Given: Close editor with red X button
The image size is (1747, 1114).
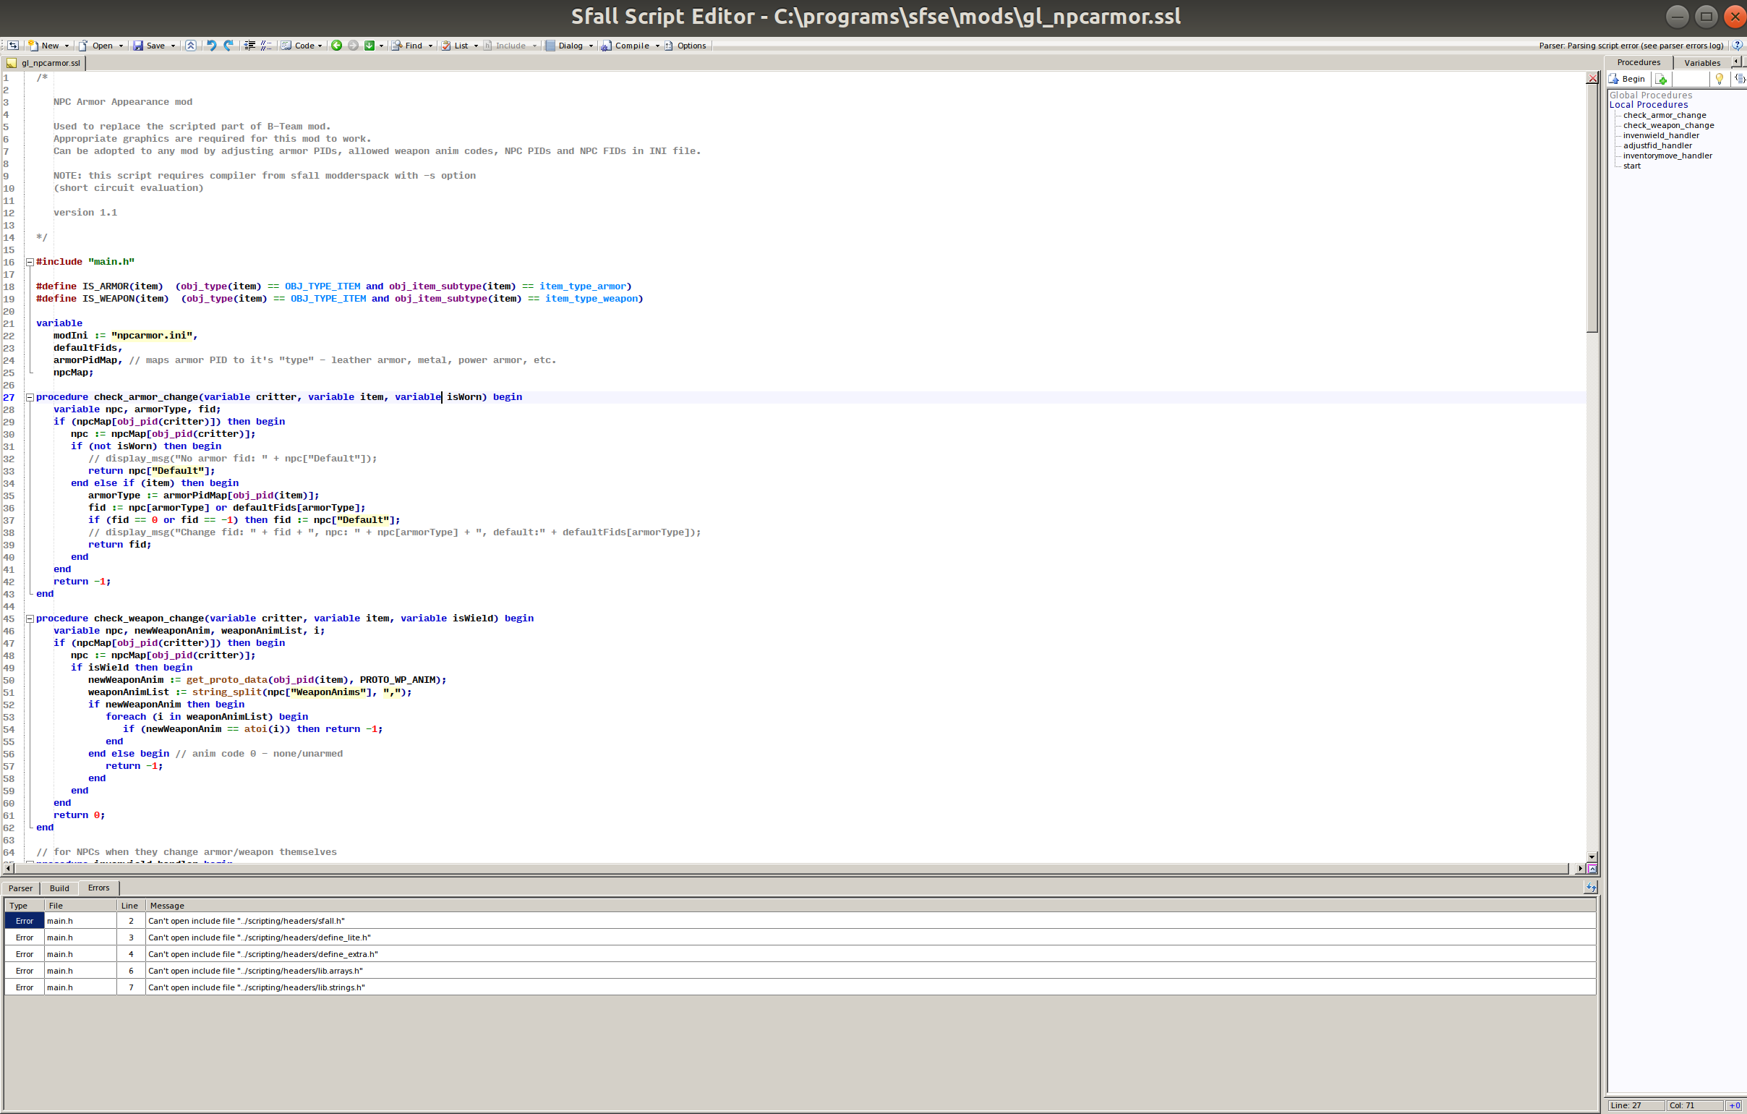Looking at the screenshot, I should [x=1592, y=78].
